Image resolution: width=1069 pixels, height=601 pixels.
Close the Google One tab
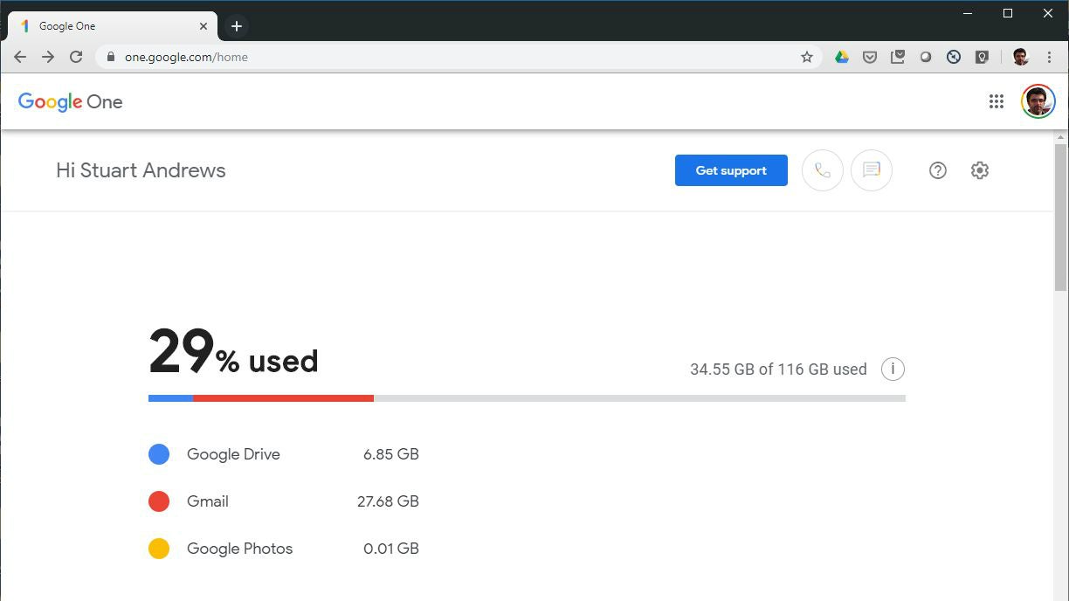point(204,26)
